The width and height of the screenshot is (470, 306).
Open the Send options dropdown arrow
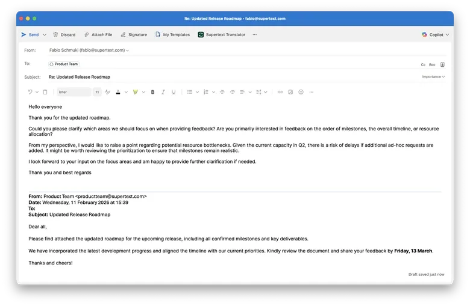point(45,35)
